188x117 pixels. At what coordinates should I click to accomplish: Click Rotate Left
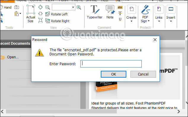(x=56, y=14)
